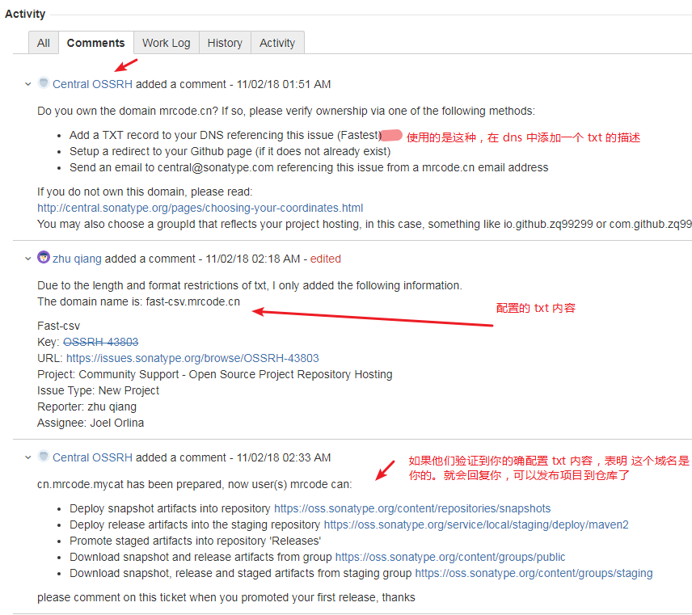692x615 pixels.
Task: Select the Comments tab
Action: [x=95, y=43]
